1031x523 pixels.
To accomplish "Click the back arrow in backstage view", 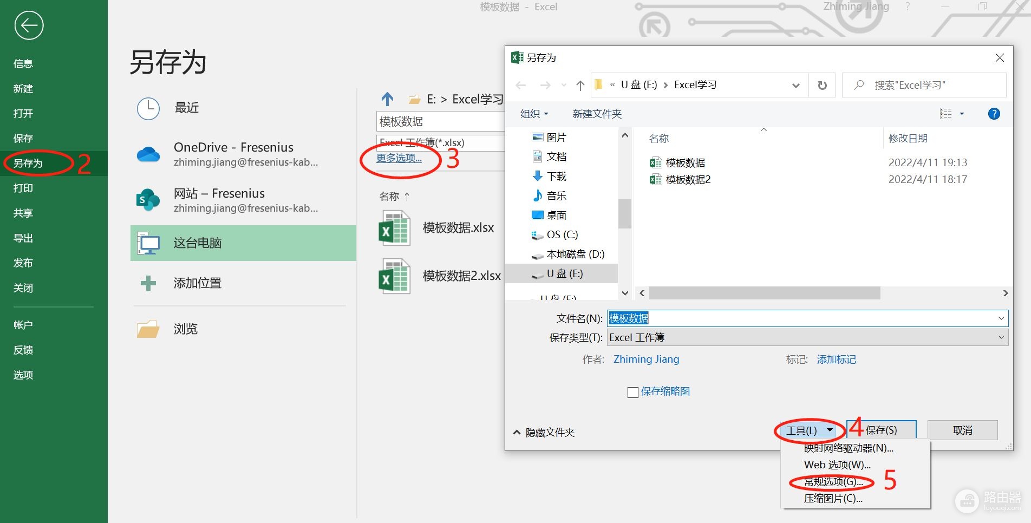I will pyautogui.click(x=29, y=25).
